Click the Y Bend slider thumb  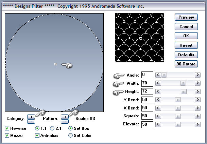tap(178, 100)
